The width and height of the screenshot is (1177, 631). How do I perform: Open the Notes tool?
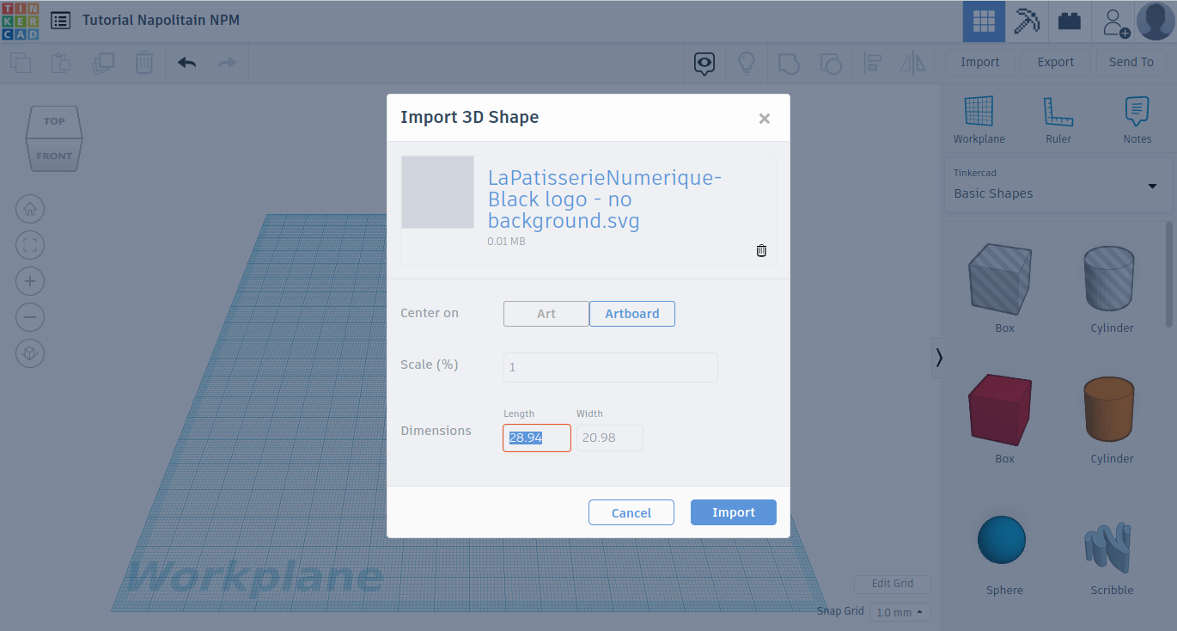click(x=1137, y=120)
